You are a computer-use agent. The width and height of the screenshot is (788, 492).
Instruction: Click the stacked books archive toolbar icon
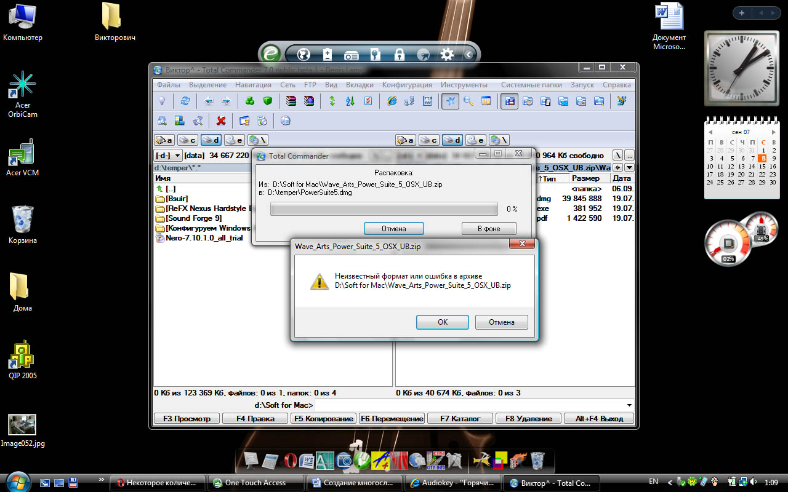(292, 101)
